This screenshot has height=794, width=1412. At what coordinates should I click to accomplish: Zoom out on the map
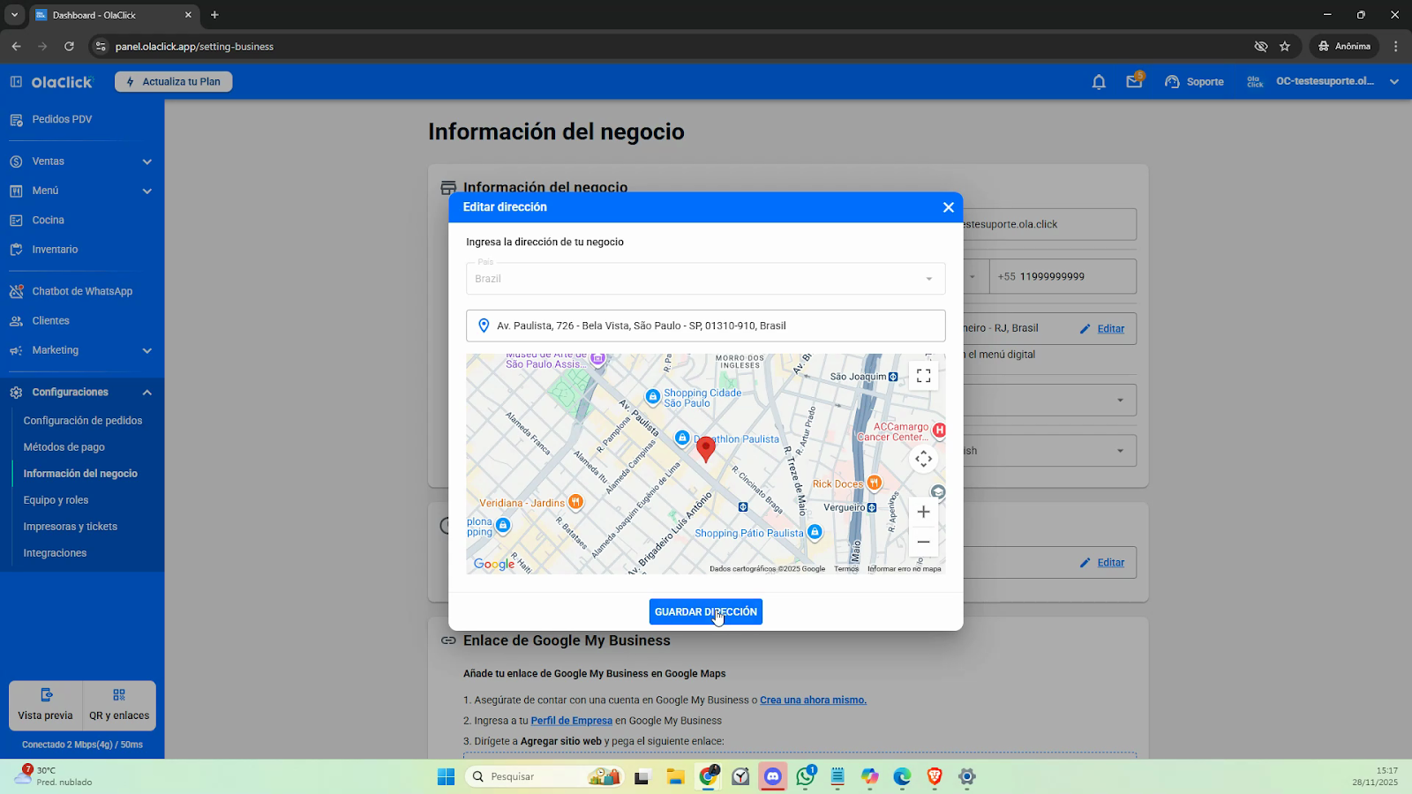click(x=923, y=542)
